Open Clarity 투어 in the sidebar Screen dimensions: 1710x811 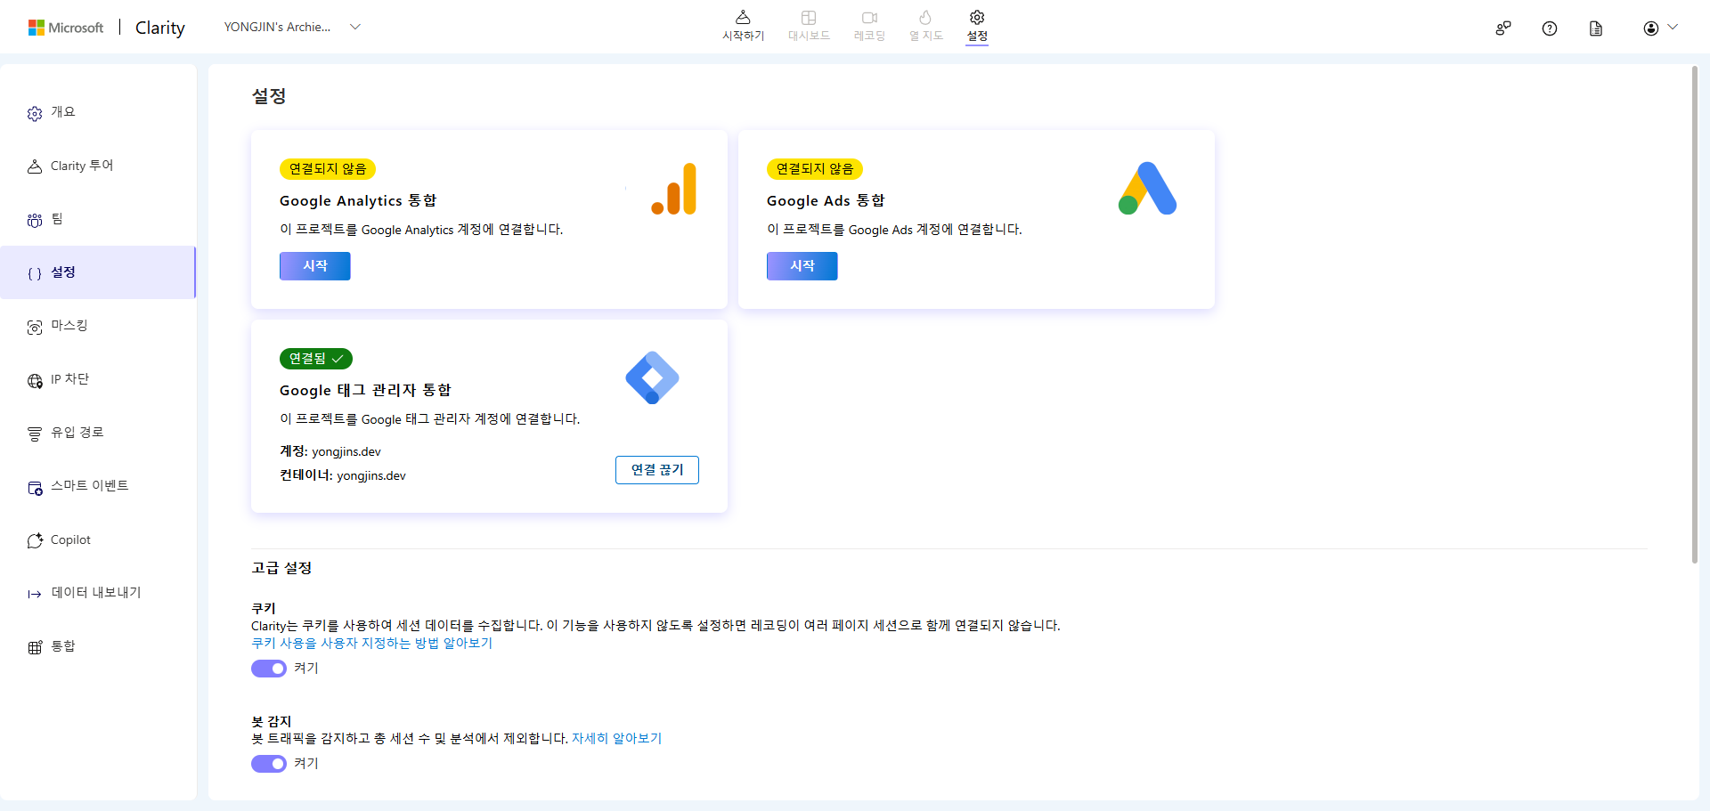pos(98,166)
